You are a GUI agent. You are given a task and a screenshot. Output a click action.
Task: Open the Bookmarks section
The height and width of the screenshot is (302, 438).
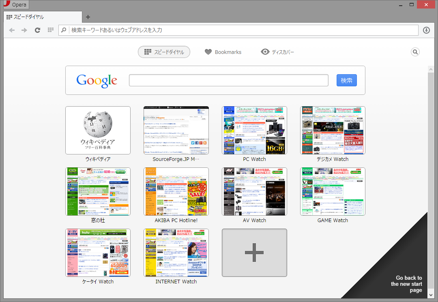(x=223, y=52)
